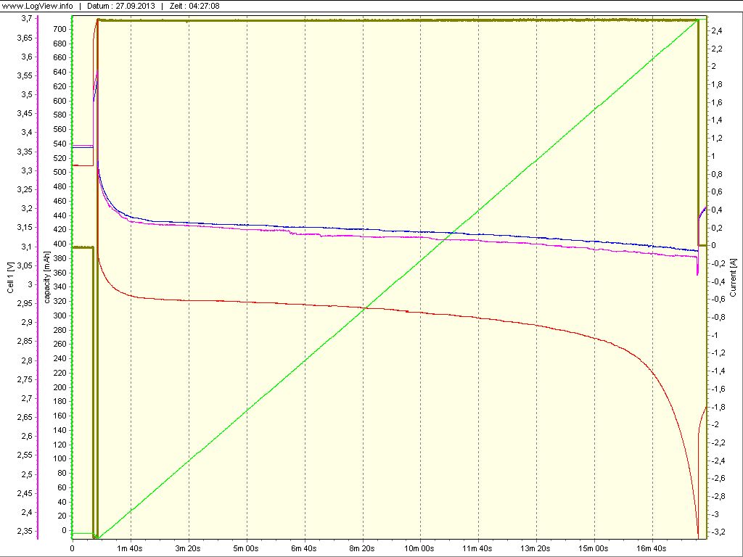Click the Cell 1 [V] axis title
This screenshot has width=743, height=557.
tap(10, 278)
